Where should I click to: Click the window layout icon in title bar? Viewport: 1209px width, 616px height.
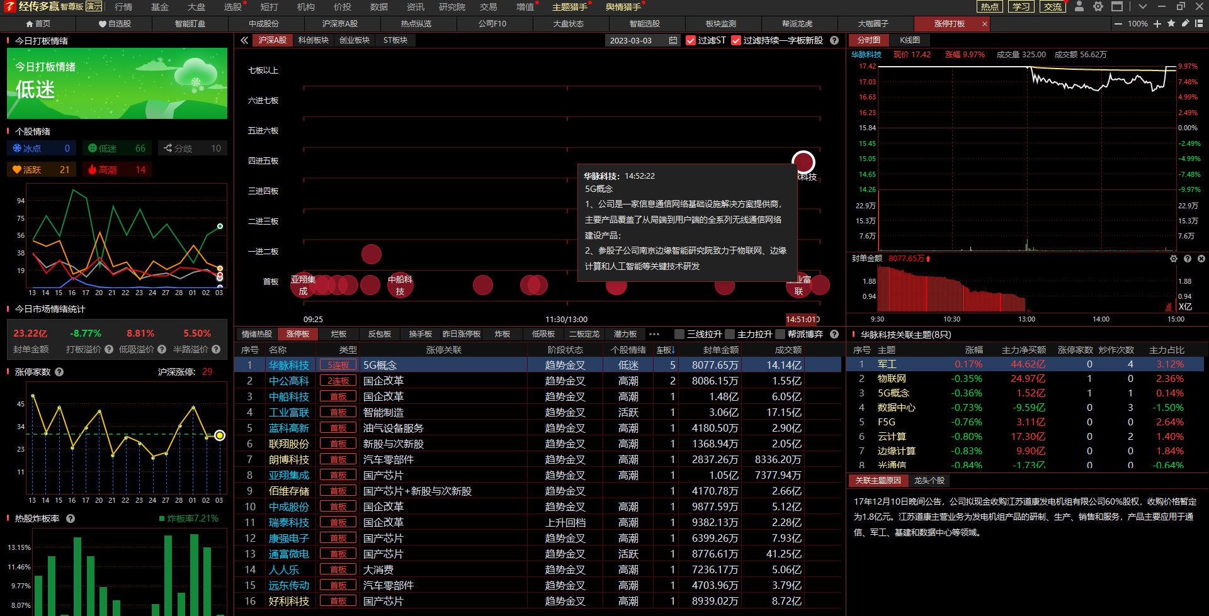pos(1117,6)
